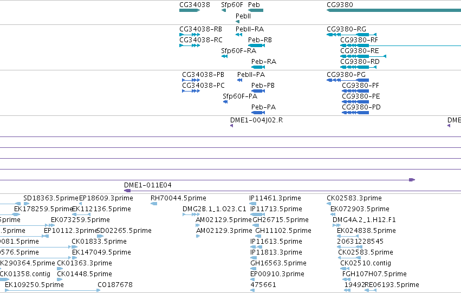Click transcript Peb-RB label
Screen dimensions: 461x293
click(x=260, y=40)
